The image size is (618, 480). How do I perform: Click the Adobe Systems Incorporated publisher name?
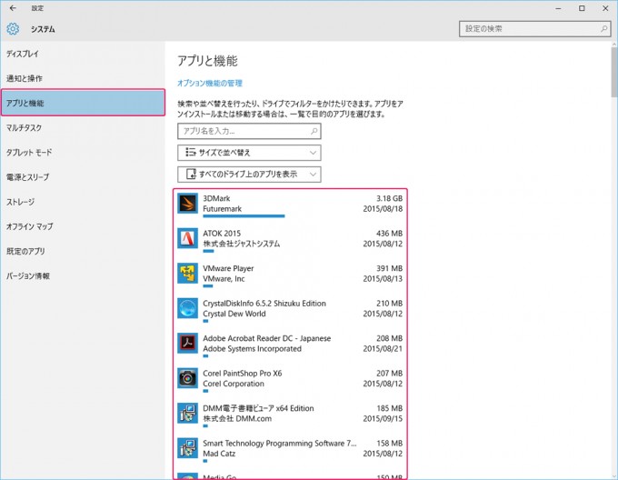pyautogui.click(x=253, y=349)
